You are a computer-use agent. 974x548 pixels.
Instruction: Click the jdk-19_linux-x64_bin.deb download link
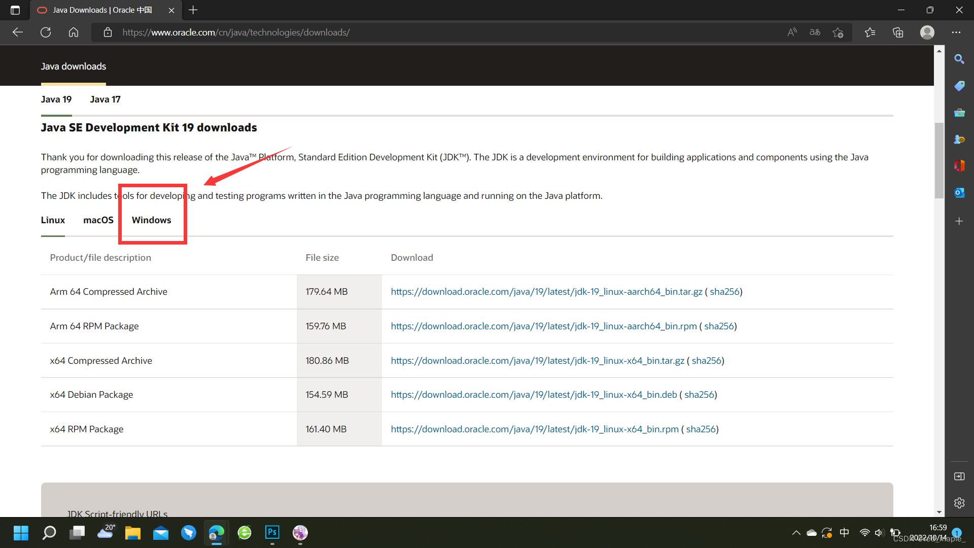point(534,395)
